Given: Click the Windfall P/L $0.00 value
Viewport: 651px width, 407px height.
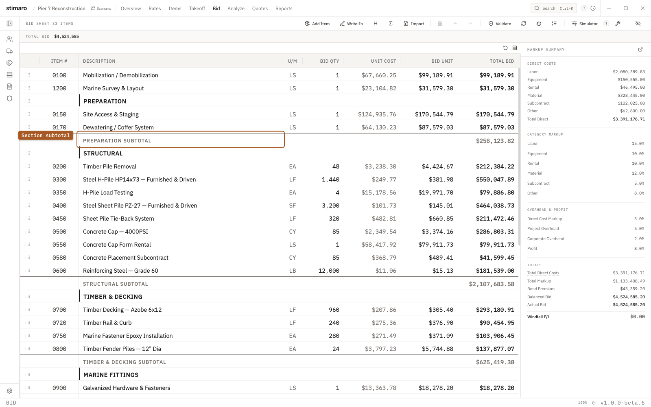Looking at the screenshot, I should (638, 317).
